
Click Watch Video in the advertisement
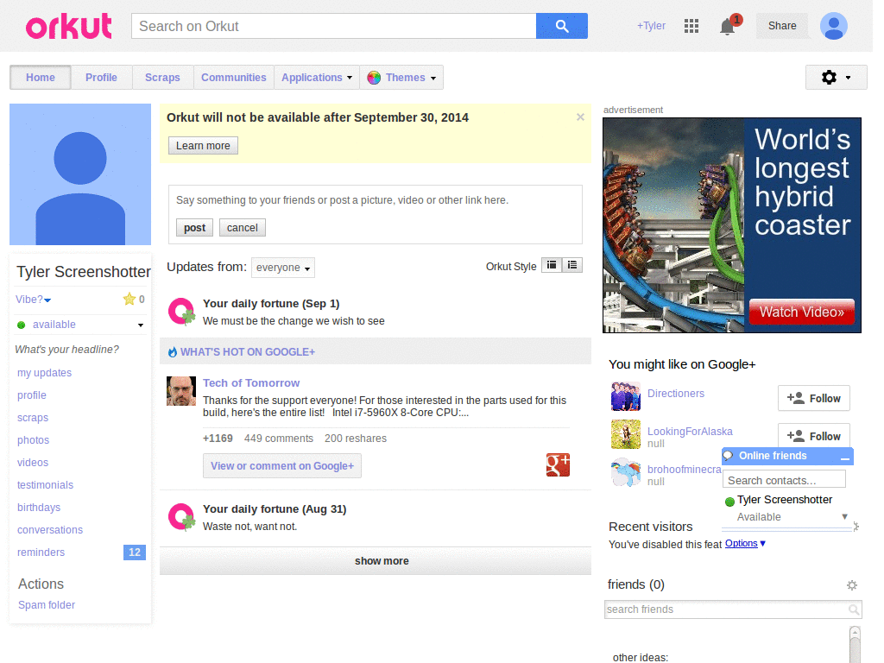[x=802, y=312]
